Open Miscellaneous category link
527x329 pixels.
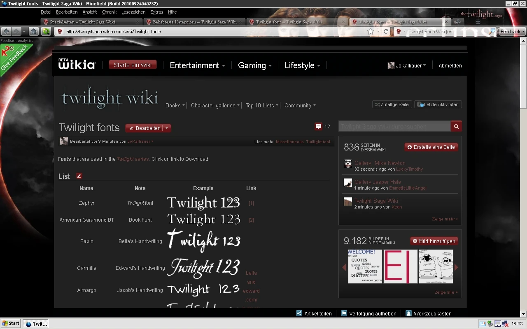(x=290, y=142)
